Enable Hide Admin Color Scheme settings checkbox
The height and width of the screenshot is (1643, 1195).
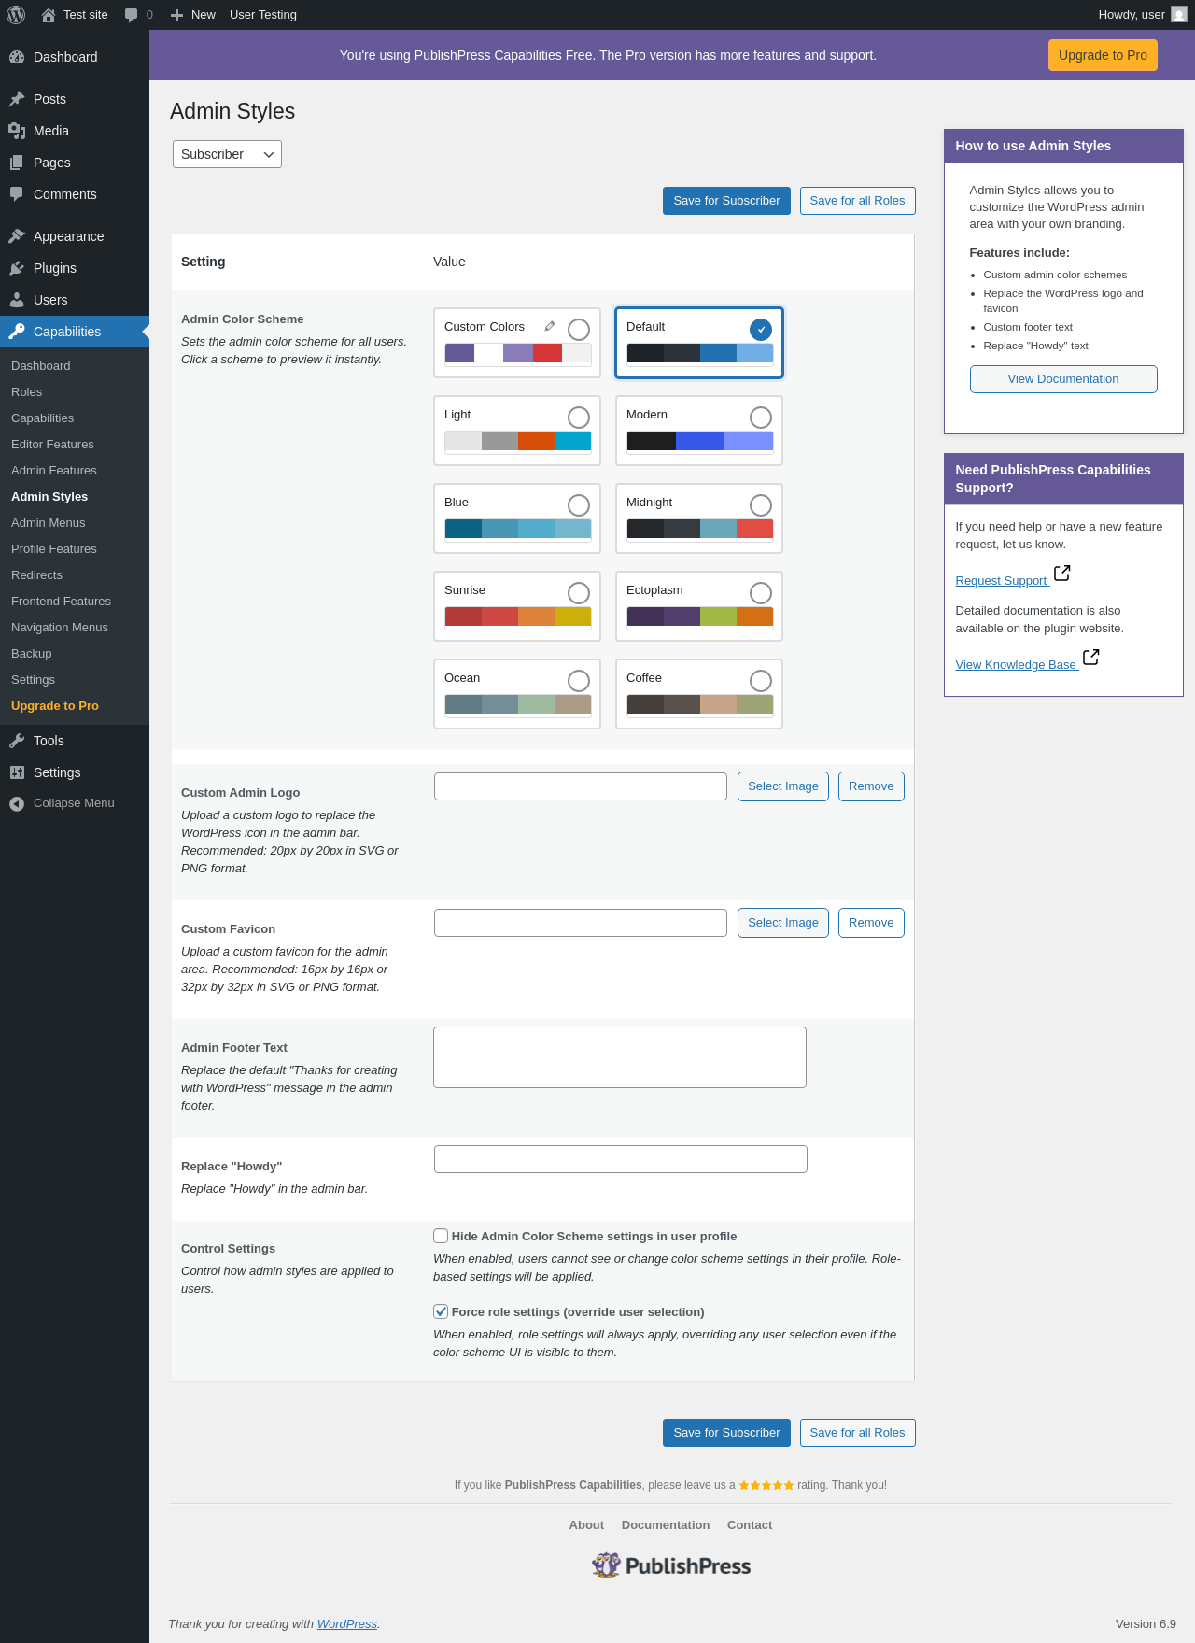point(441,1236)
